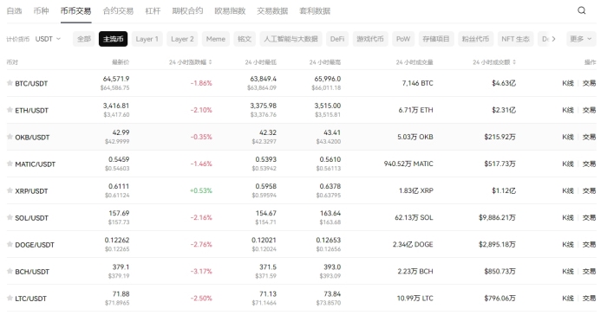607x315 pixels.
Task: Expand the 更多 dropdown
Action: [x=581, y=39]
